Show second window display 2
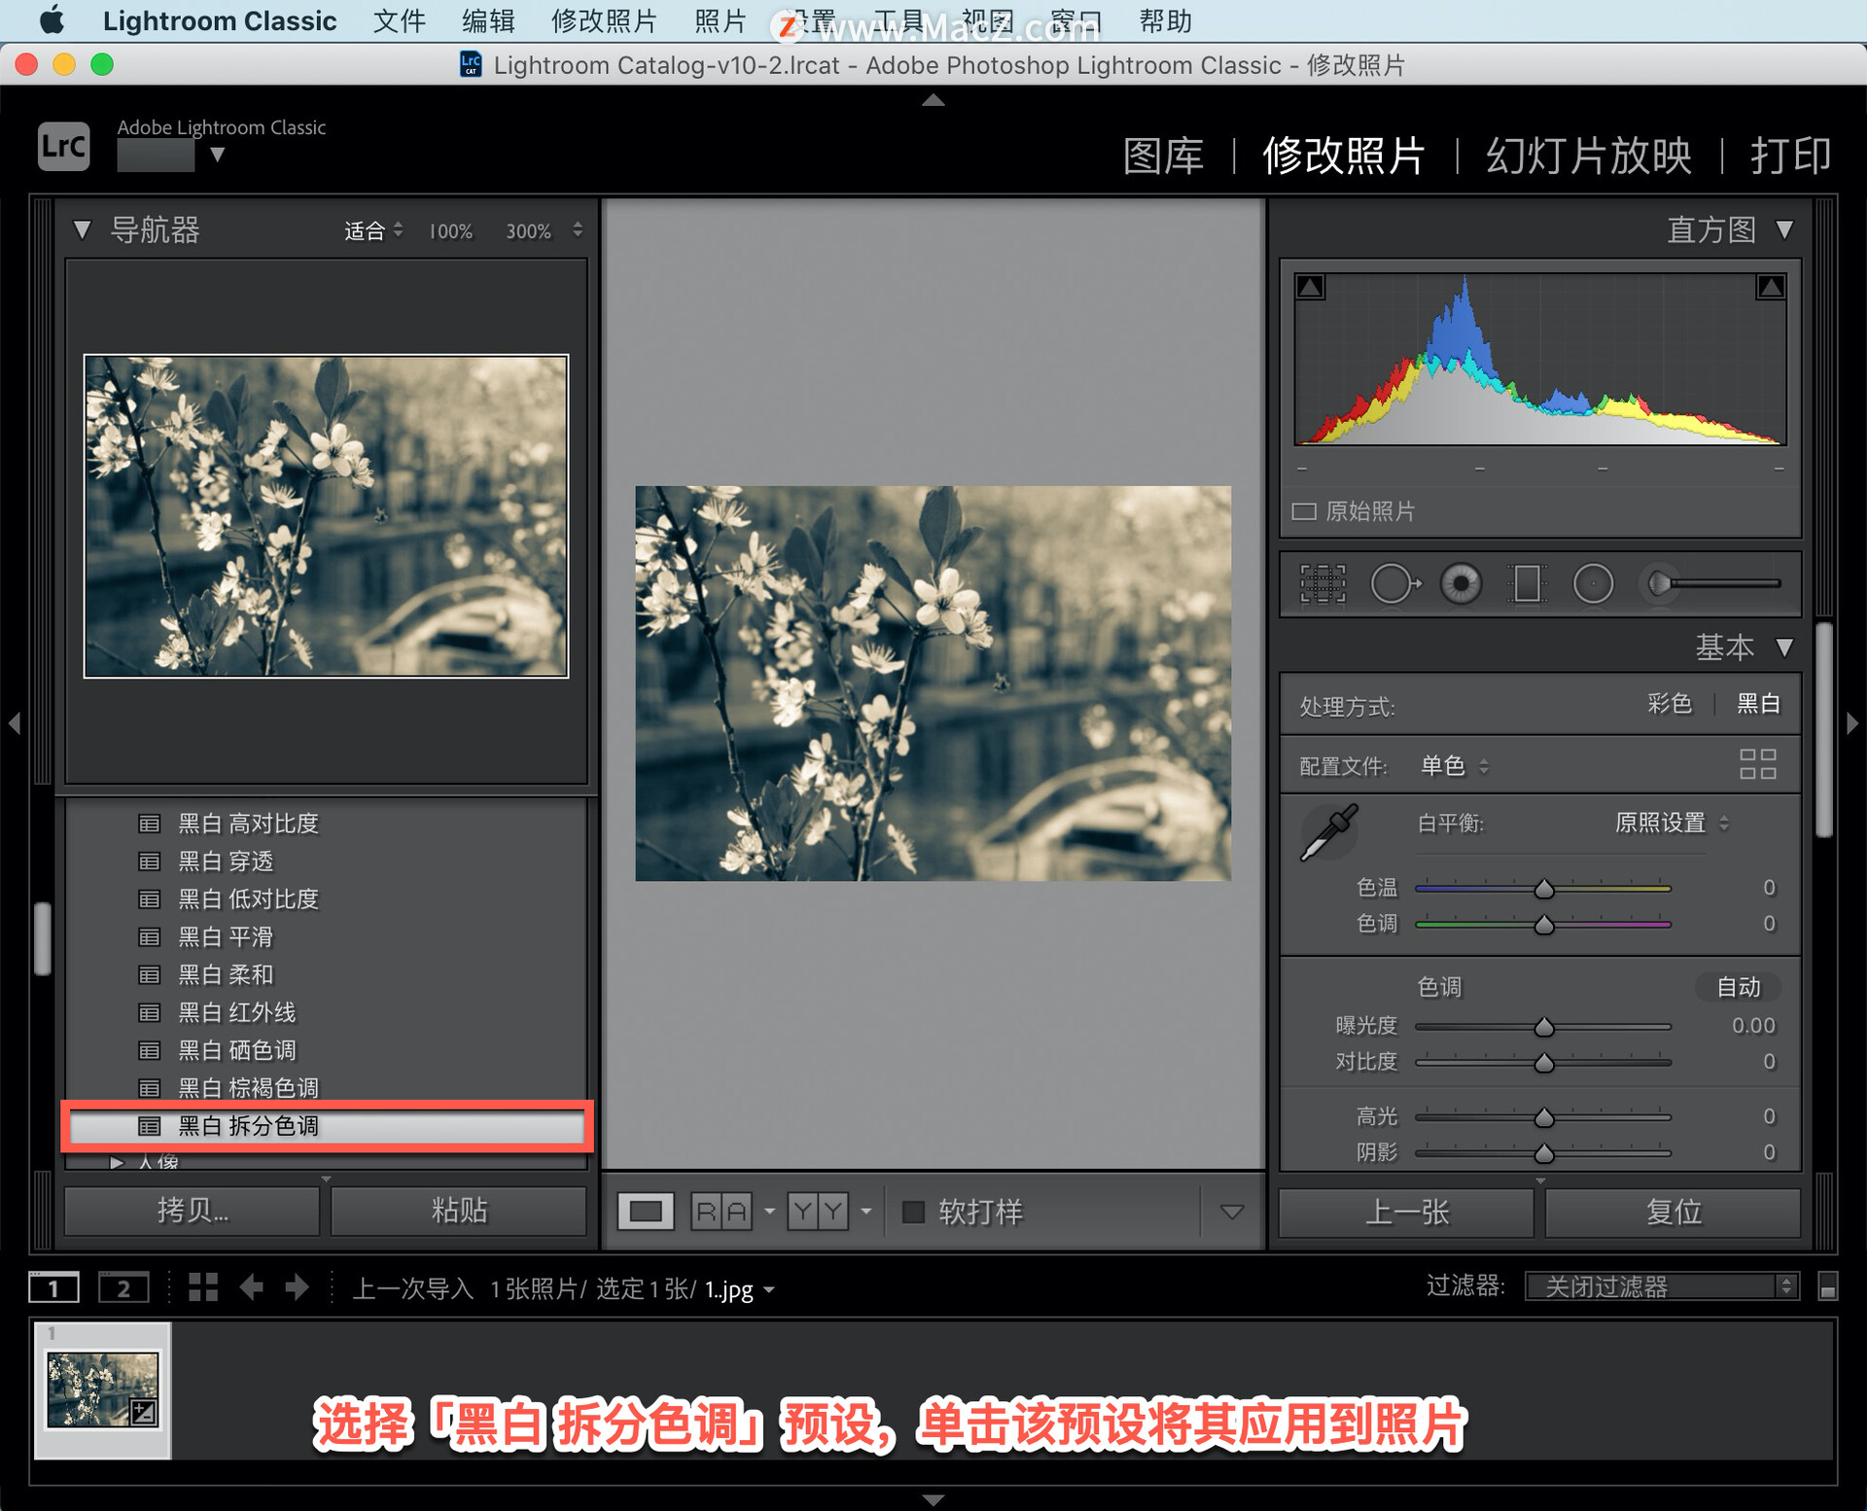The width and height of the screenshot is (1867, 1511). 123,1288
